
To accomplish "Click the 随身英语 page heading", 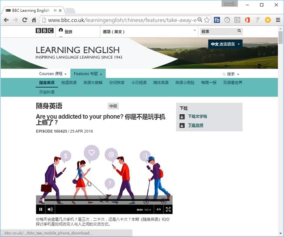I will coord(49,106).
